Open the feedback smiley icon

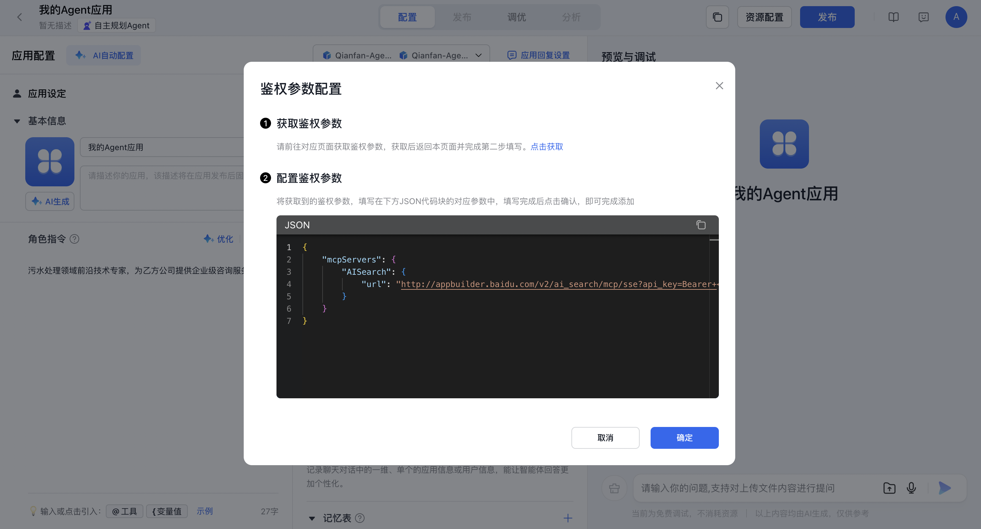(924, 17)
